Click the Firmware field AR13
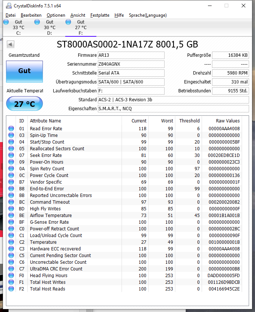The width and height of the screenshot is (255, 312). click(x=131, y=55)
